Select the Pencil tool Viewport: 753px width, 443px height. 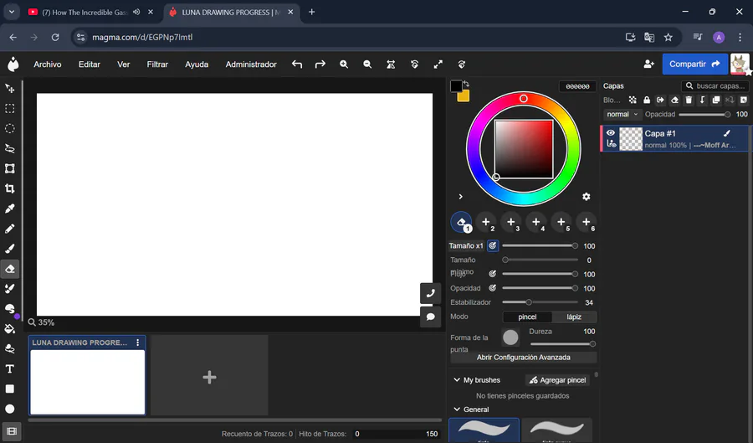point(9,229)
